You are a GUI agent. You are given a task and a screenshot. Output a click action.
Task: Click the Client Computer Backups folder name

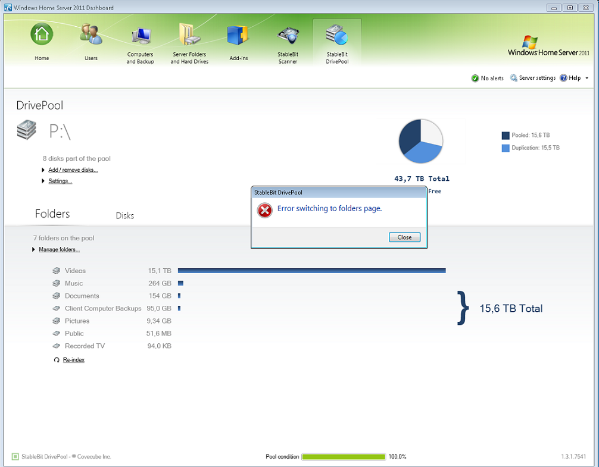point(103,308)
